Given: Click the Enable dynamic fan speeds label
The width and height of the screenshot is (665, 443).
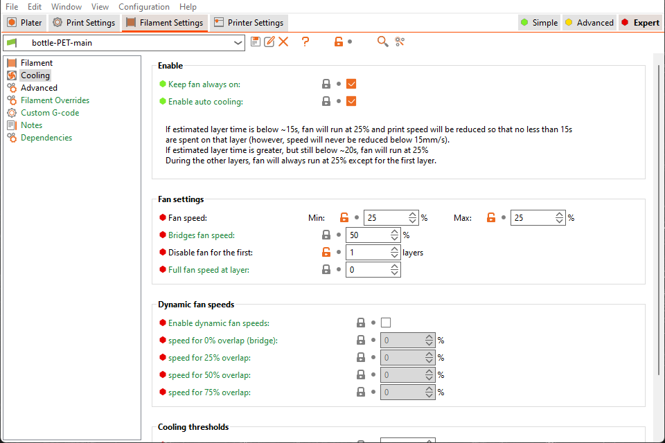Looking at the screenshot, I should coord(218,323).
